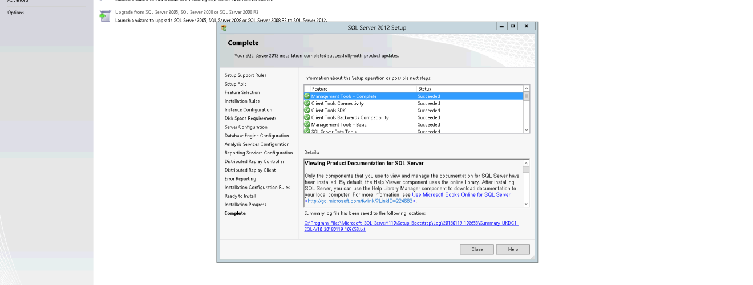Image resolution: width=753 pixels, height=285 pixels.
Task: Maximize the SQL Server 2012 Setup window
Action: pyautogui.click(x=512, y=26)
